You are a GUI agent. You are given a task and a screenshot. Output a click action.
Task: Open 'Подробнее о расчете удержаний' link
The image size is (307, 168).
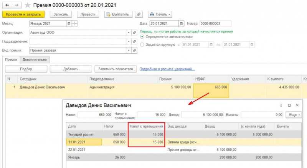click(x=167, y=69)
